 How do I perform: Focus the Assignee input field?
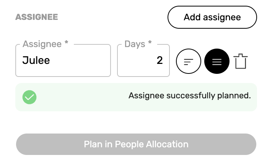click(x=63, y=60)
